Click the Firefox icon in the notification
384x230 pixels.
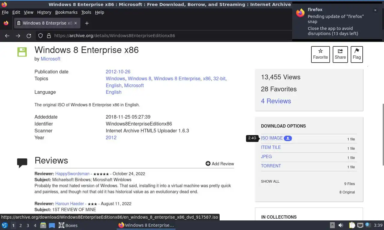pos(300,13)
